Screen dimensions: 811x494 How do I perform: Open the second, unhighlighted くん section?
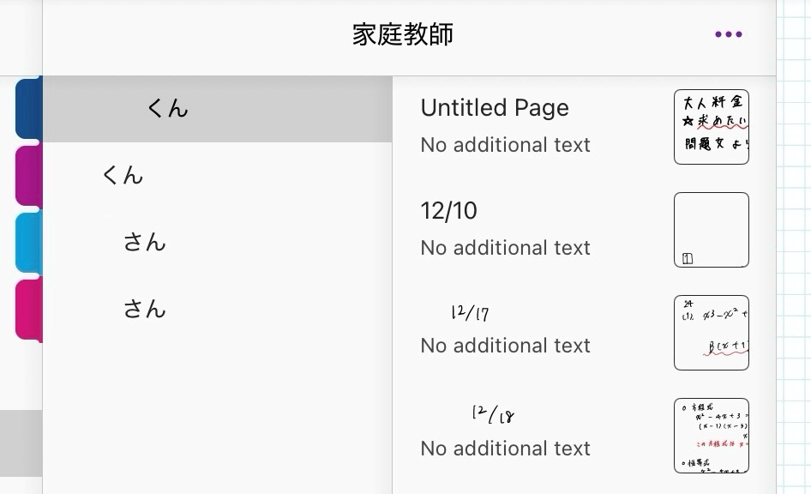pos(123,176)
